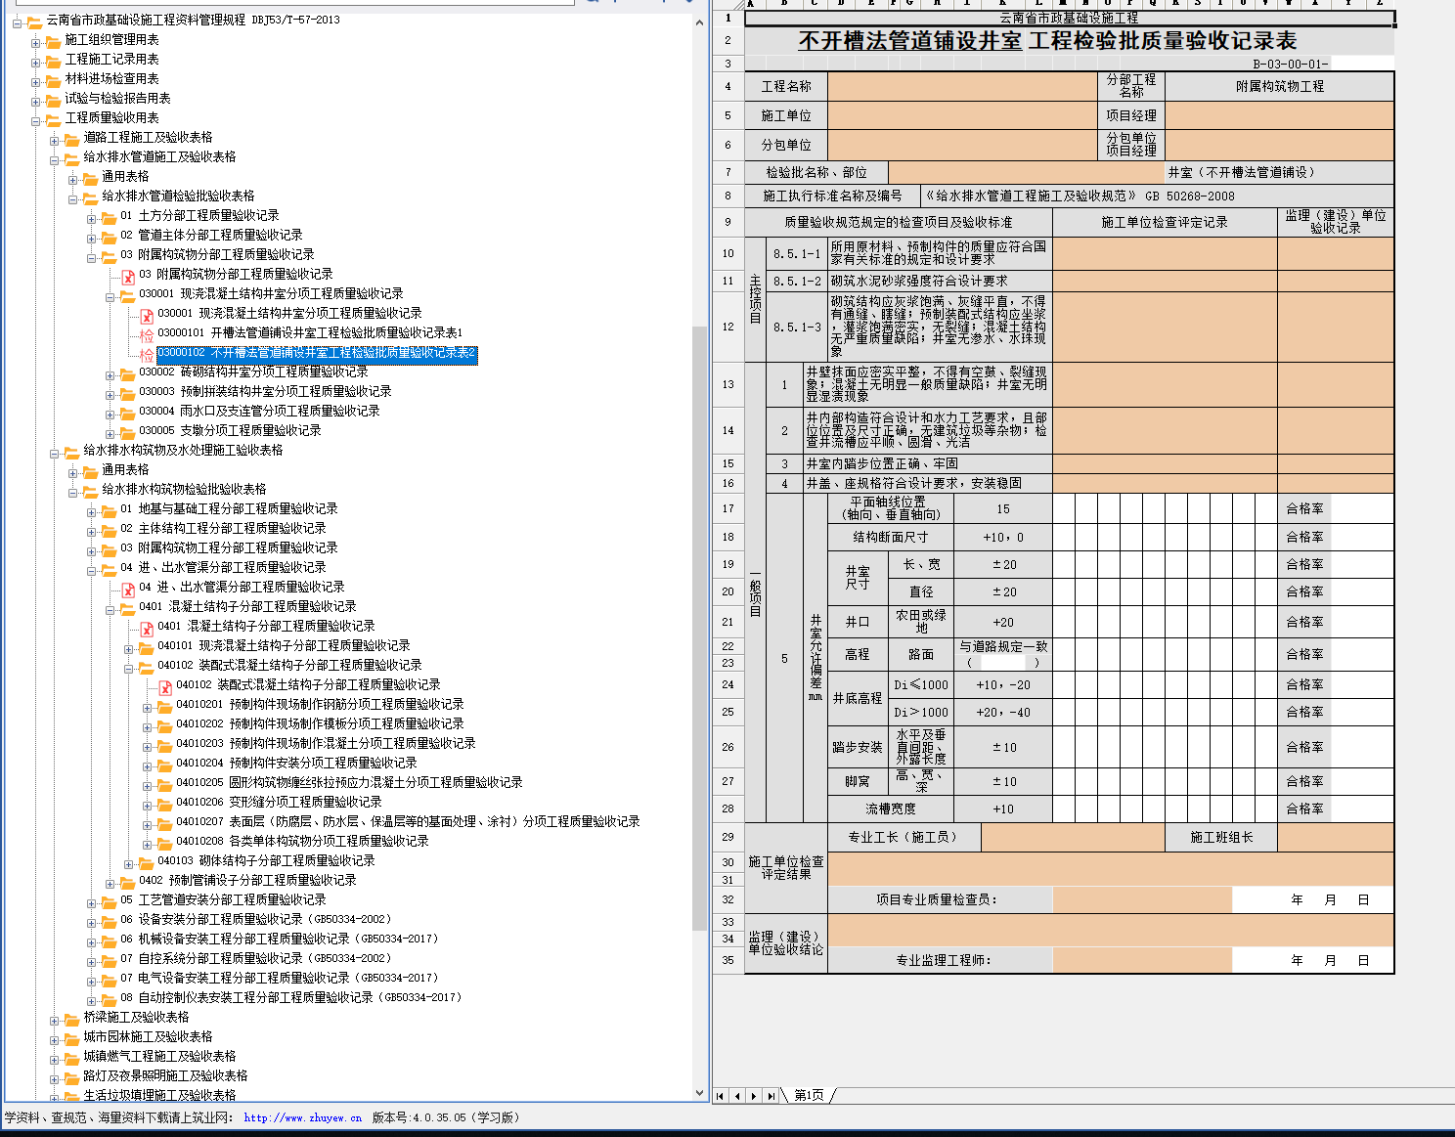Click the 附属构筑工程 cell
This screenshot has width=1455, height=1137.
click(1280, 86)
